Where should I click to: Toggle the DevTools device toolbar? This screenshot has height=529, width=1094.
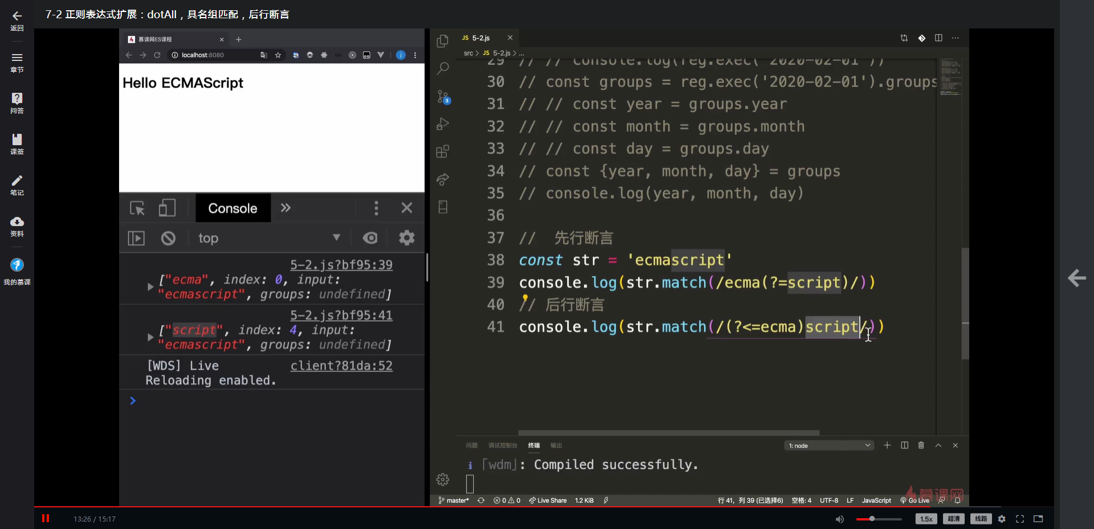(x=167, y=208)
